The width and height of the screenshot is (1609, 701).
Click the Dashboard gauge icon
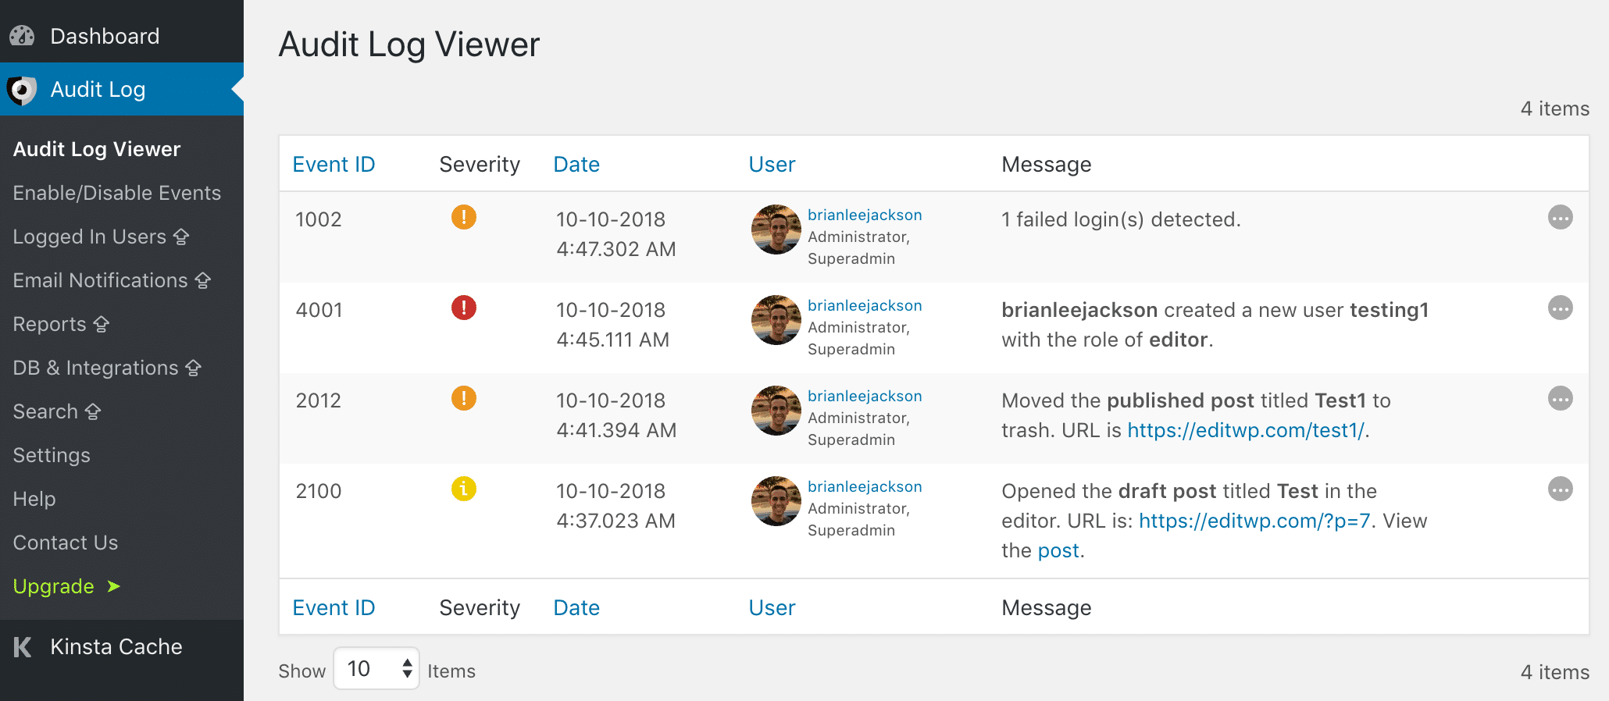(22, 36)
